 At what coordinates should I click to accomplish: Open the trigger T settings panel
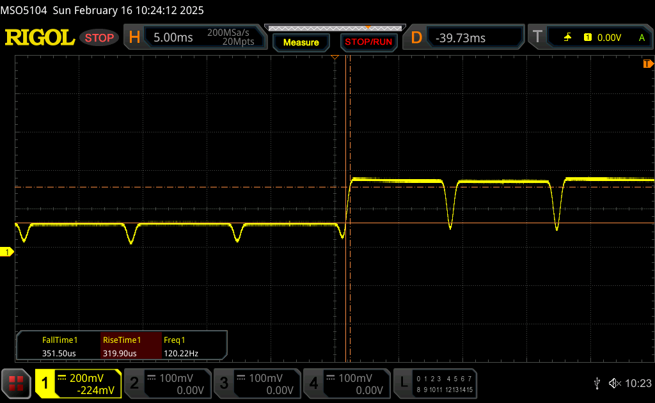tap(591, 38)
